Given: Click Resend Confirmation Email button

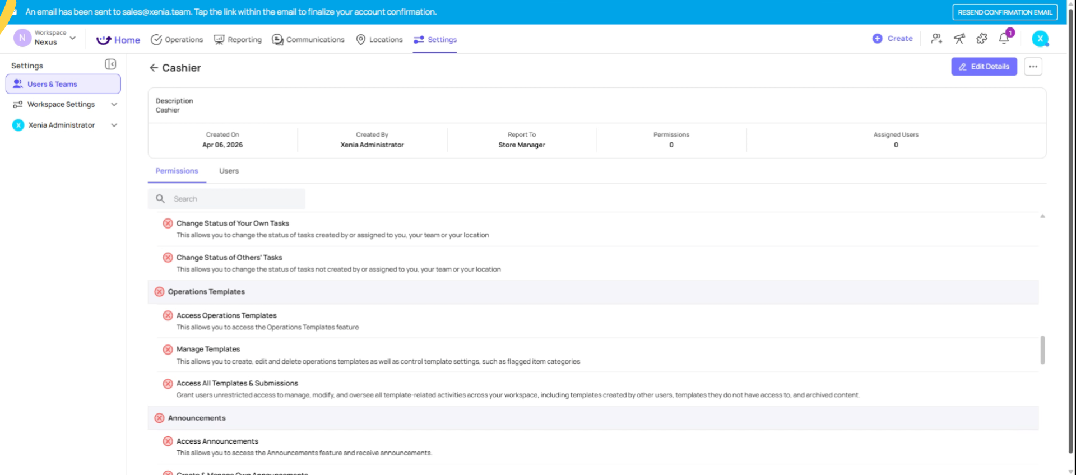Looking at the screenshot, I should point(1005,12).
